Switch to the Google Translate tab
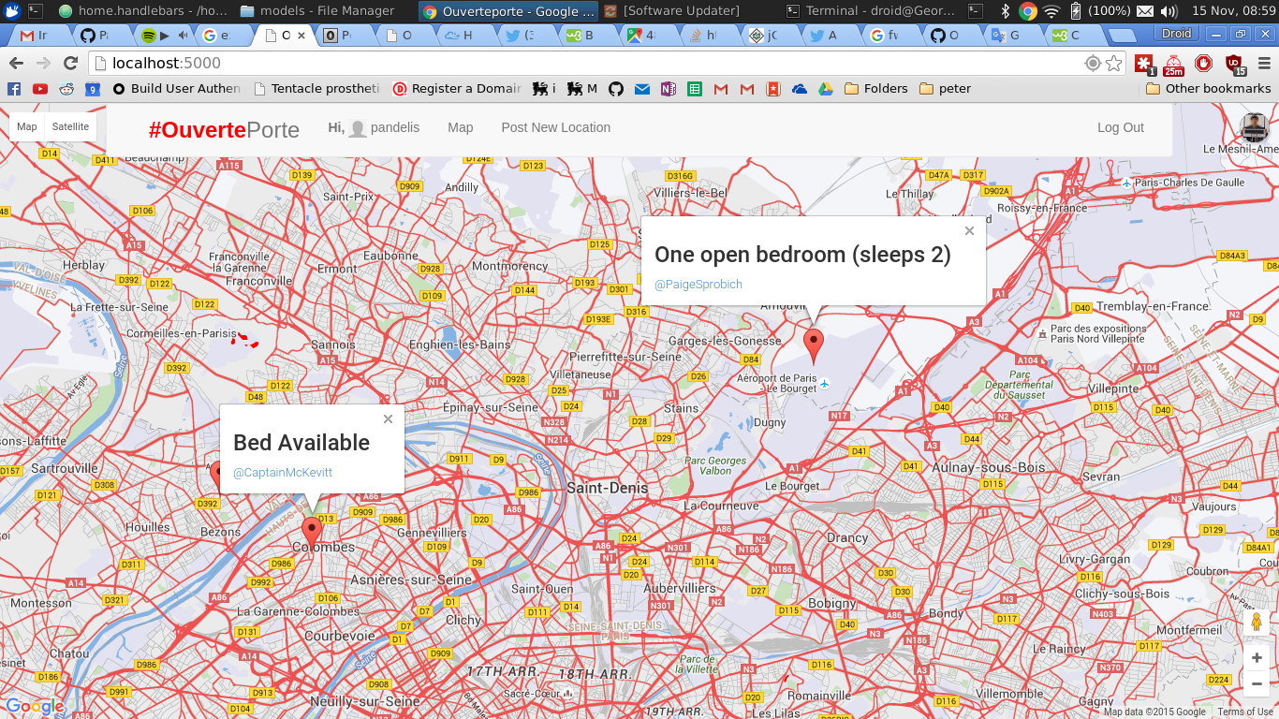This screenshot has width=1279, height=719. tap(1009, 36)
